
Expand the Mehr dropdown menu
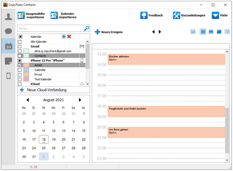(x=220, y=15)
